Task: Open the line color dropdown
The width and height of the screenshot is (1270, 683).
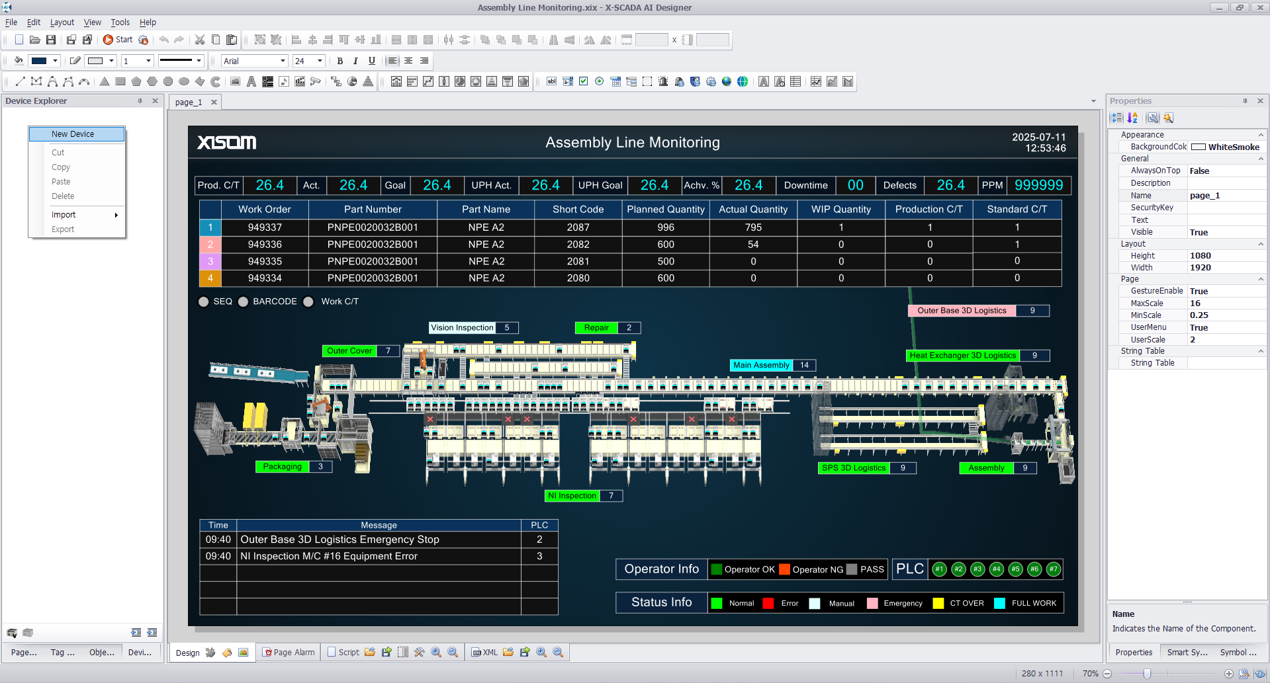Action: [x=111, y=61]
